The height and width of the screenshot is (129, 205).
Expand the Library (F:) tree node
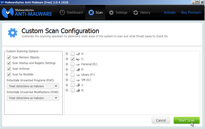67,74
